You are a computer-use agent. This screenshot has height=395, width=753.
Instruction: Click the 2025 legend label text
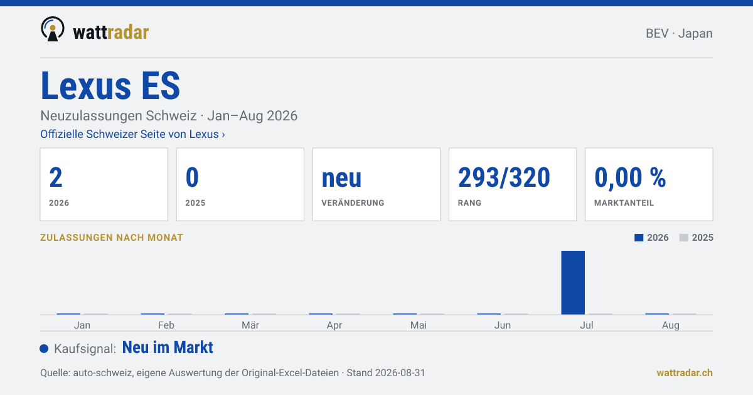point(703,238)
